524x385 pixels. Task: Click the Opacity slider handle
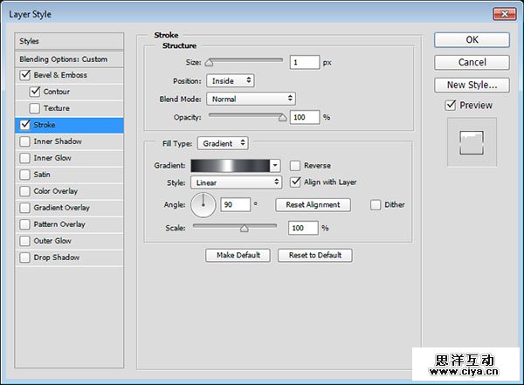(x=282, y=116)
